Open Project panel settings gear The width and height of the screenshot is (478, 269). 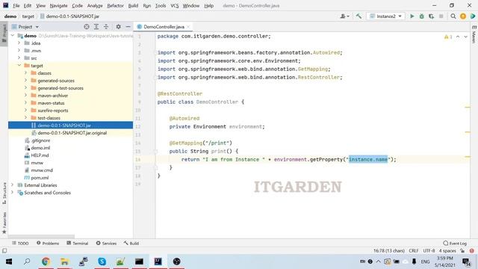[118, 27]
